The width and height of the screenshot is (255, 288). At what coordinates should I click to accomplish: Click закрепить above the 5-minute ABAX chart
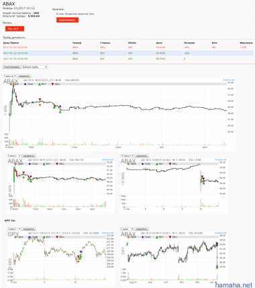coord(29,156)
